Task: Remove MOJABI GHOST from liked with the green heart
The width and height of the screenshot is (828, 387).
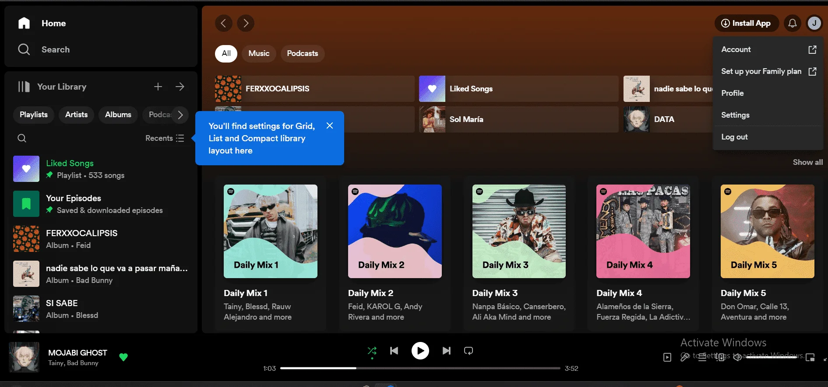Action: coord(123,357)
